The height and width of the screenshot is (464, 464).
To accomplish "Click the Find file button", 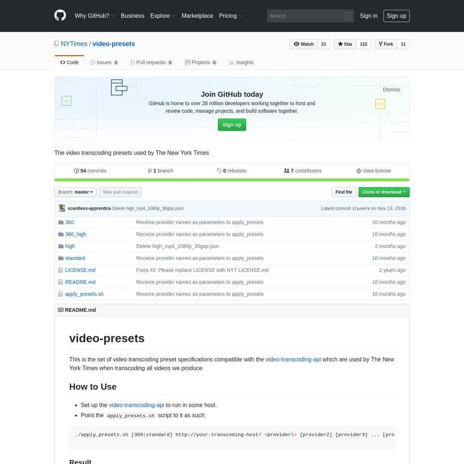I will 343,192.
